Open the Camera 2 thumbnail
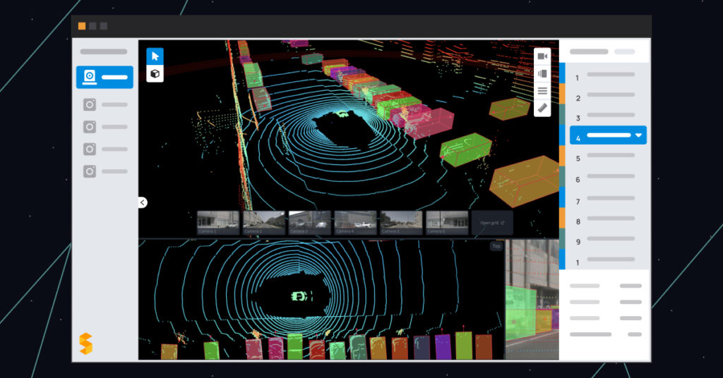 (264, 224)
